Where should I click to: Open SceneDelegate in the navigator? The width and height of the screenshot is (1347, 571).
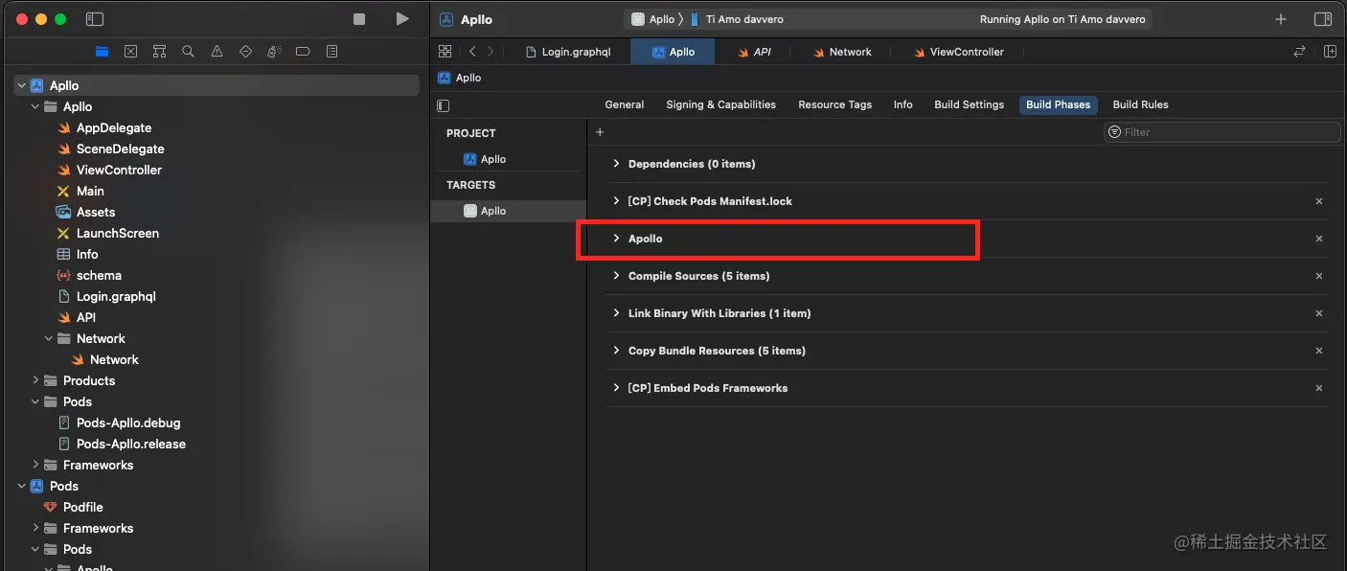pyautogui.click(x=110, y=148)
